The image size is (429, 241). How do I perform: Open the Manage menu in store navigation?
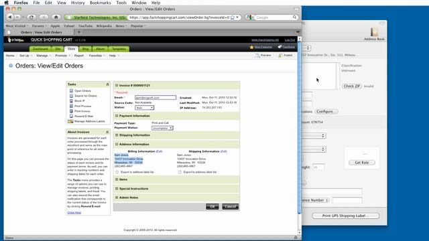(44, 56)
